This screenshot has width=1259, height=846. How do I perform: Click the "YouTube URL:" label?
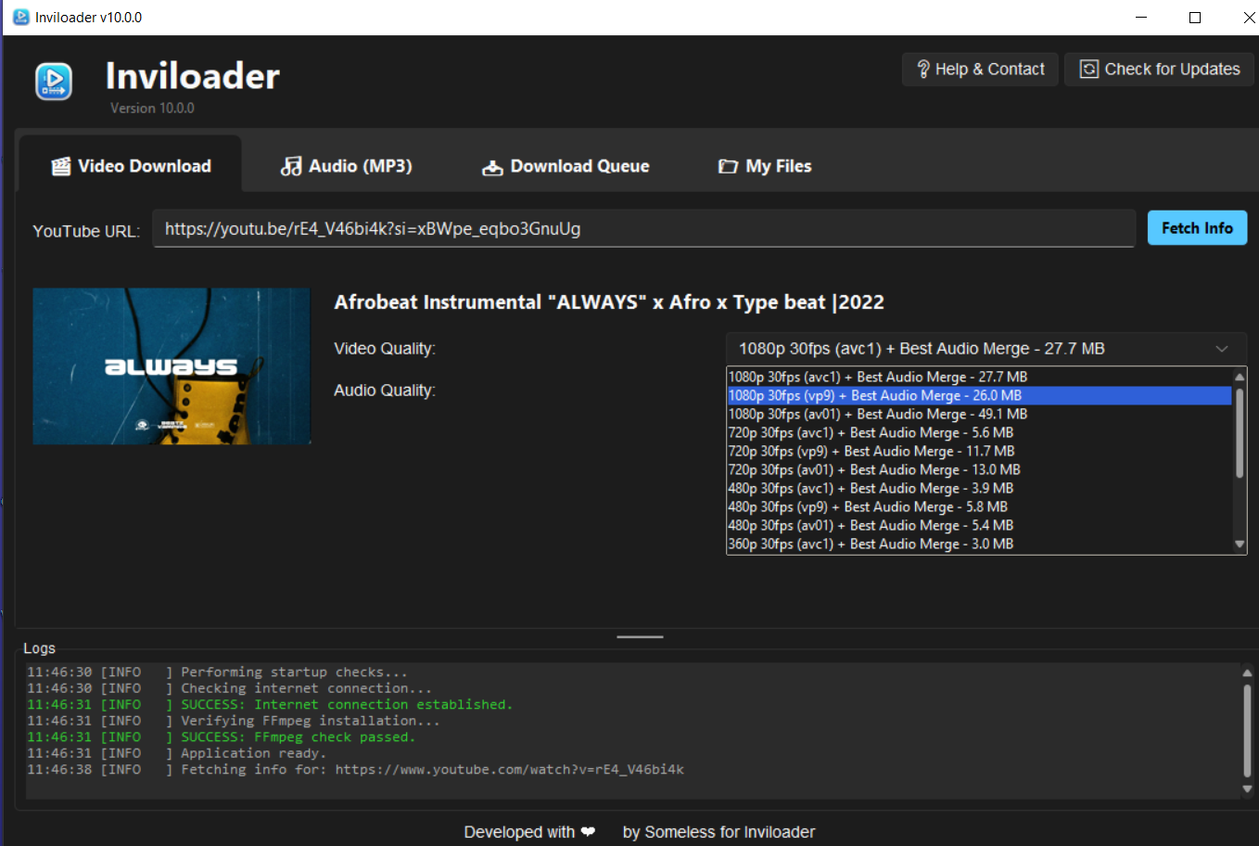tap(86, 231)
